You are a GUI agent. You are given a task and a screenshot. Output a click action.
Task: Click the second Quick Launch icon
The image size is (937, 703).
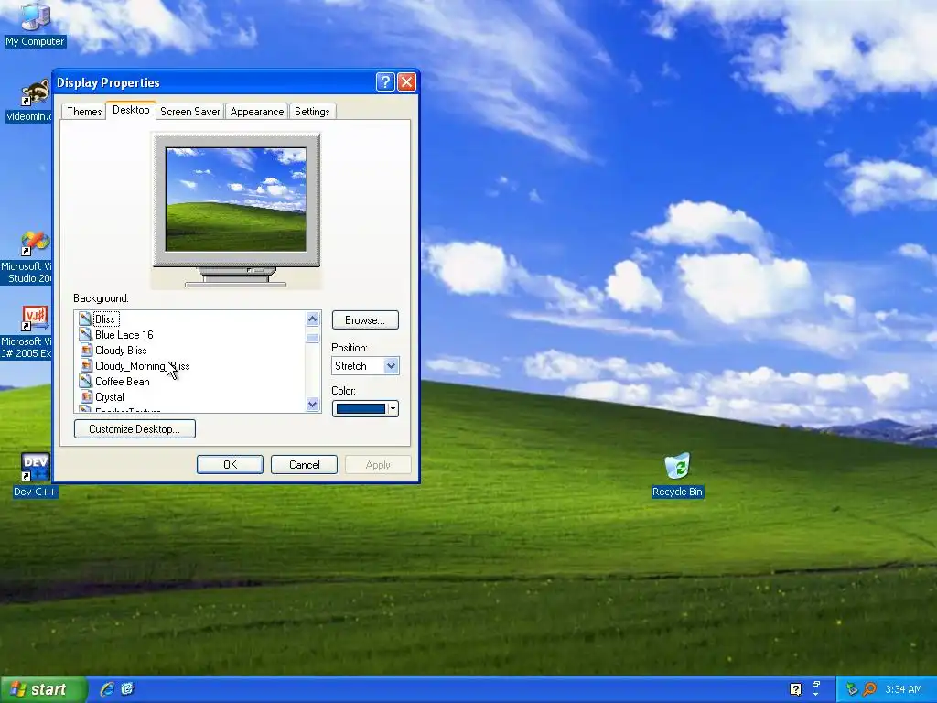(127, 689)
